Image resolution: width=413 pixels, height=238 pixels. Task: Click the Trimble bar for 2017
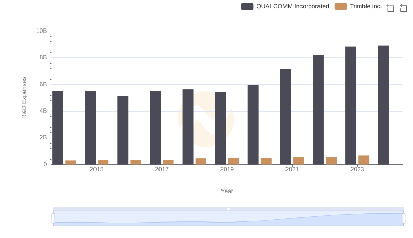[168, 162]
